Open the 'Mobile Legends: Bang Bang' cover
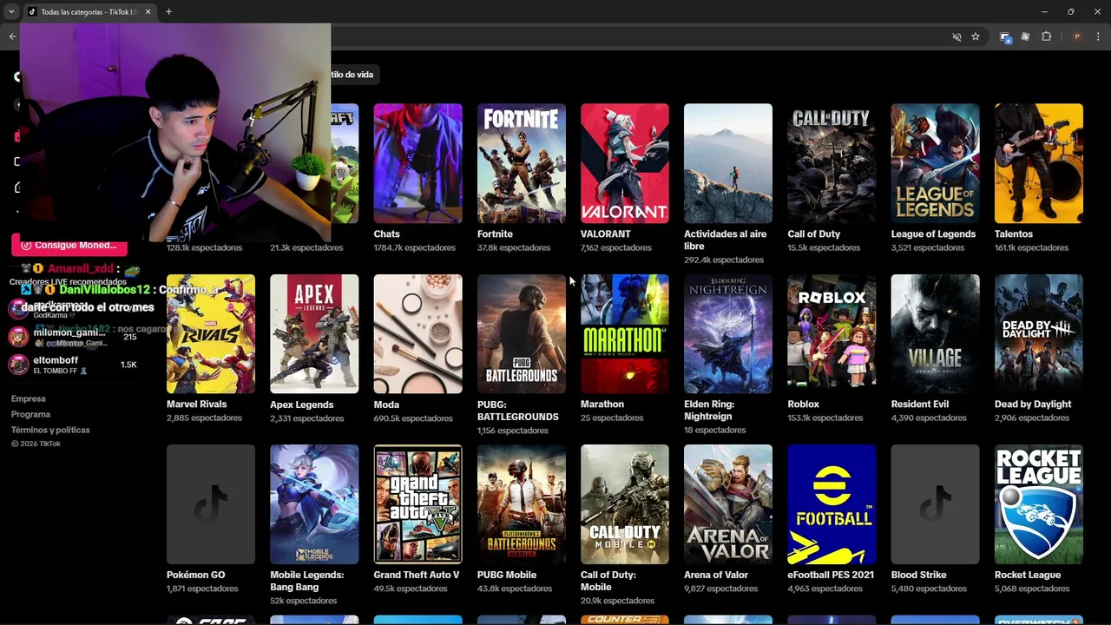The width and height of the screenshot is (1111, 625). (x=314, y=504)
